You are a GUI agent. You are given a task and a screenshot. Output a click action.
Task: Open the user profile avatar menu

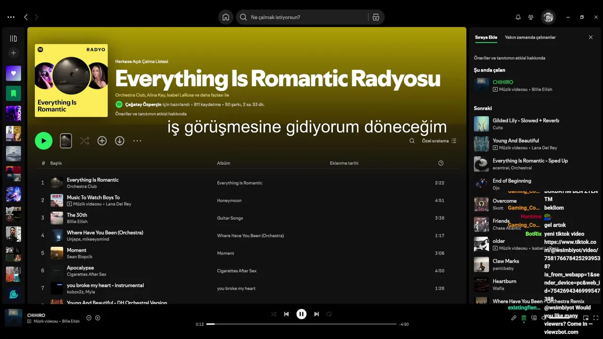(x=548, y=17)
